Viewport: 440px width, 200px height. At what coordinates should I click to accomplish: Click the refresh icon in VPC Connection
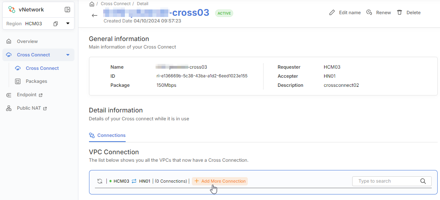coord(100,181)
